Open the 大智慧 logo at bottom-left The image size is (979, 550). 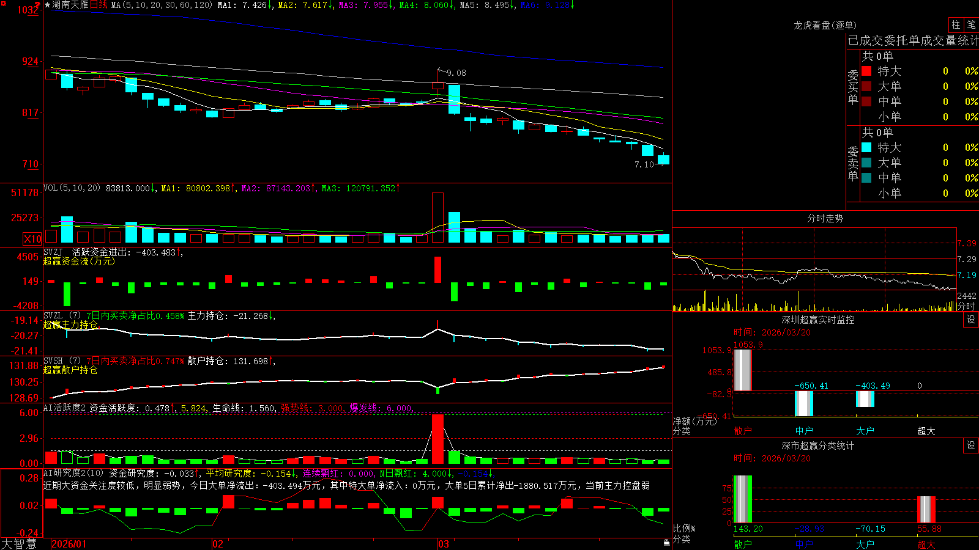click(19, 544)
